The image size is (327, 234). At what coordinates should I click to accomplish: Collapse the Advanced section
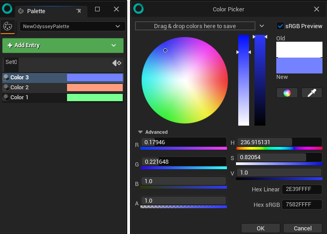point(140,132)
